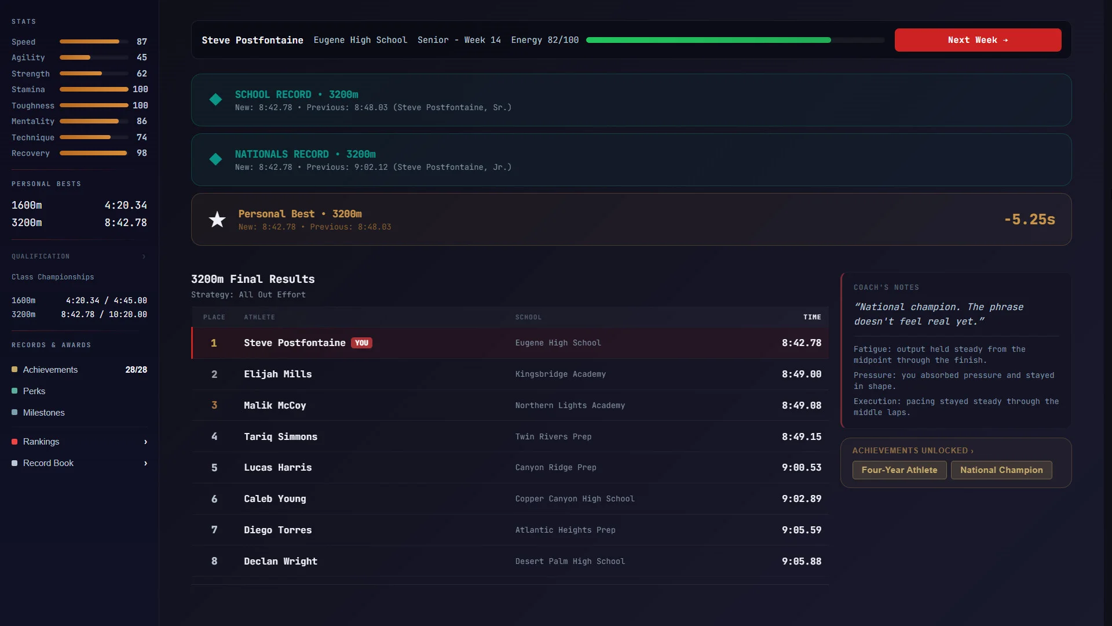
Task: Open the Achievements Unlocked link
Action: (913, 450)
